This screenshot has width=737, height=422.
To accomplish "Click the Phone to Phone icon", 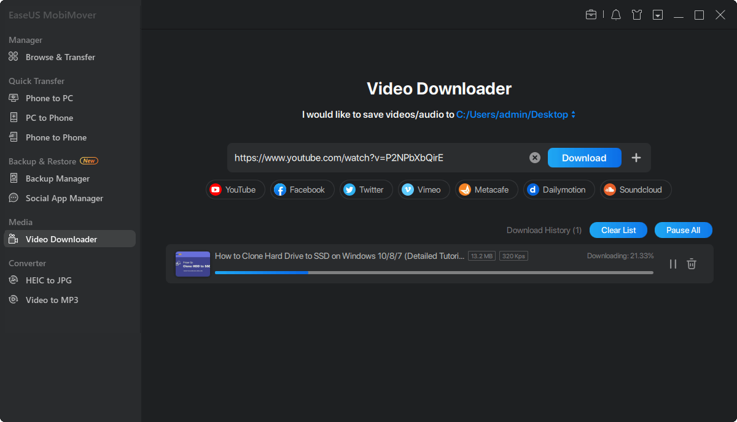I will pyautogui.click(x=14, y=137).
